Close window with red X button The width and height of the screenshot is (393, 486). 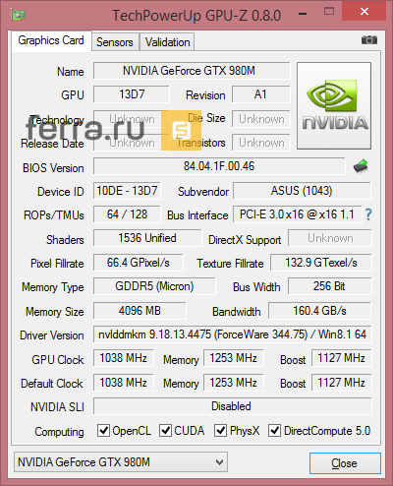[365, 12]
